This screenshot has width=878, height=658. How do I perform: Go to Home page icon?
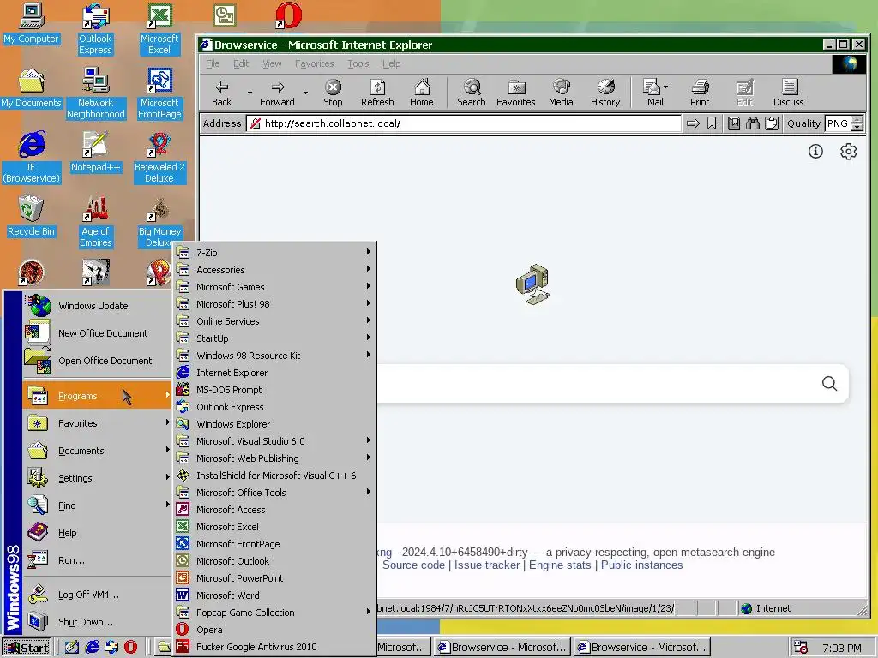pyautogui.click(x=422, y=93)
